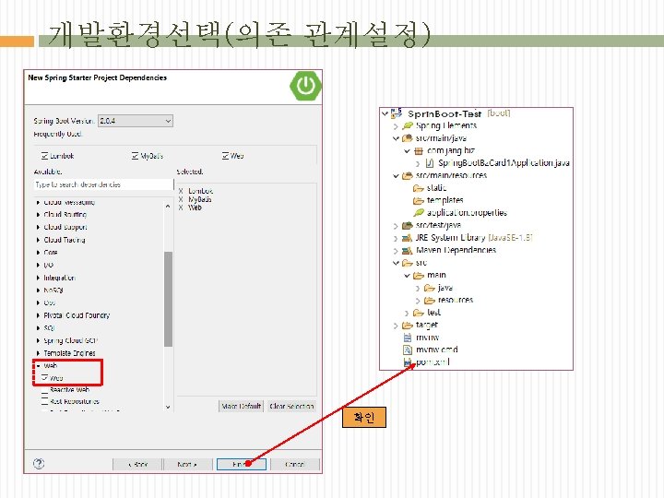Expand the Cloud Routing category
The width and height of the screenshot is (664, 498).
(38, 215)
